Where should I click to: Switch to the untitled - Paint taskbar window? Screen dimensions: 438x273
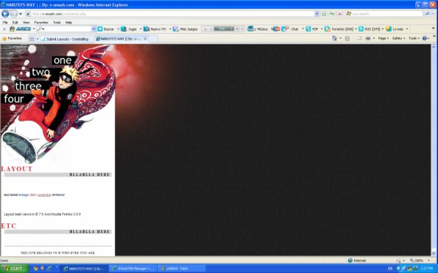tap(182, 268)
